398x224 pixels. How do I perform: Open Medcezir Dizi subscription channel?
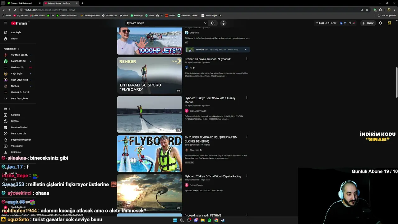click(18, 68)
